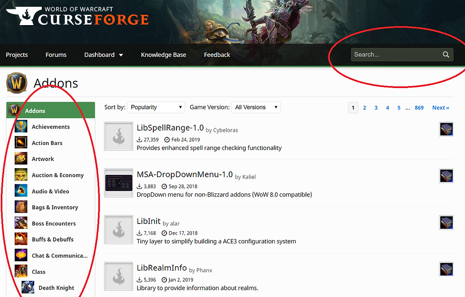Click the Auction & Economy icon
This screenshot has width=465, height=297.
click(21, 175)
